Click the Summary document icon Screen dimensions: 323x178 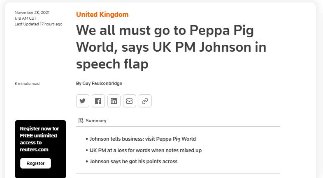(x=81, y=121)
